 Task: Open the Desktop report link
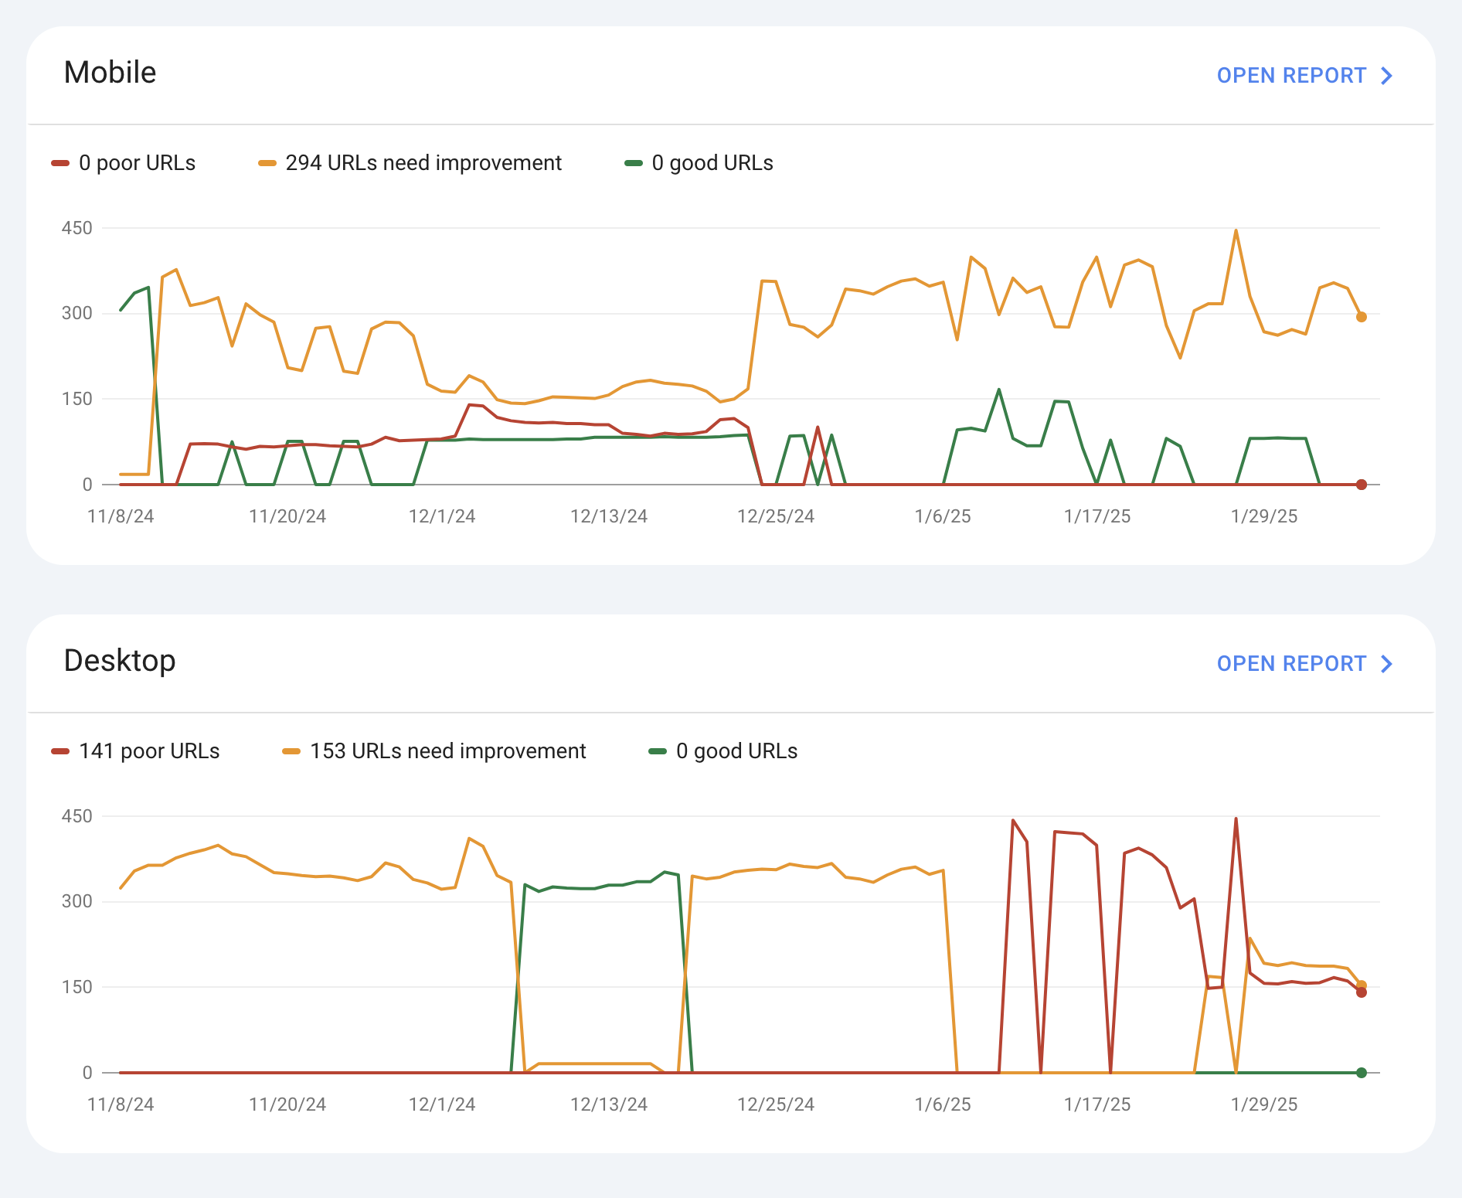(1290, 664)
